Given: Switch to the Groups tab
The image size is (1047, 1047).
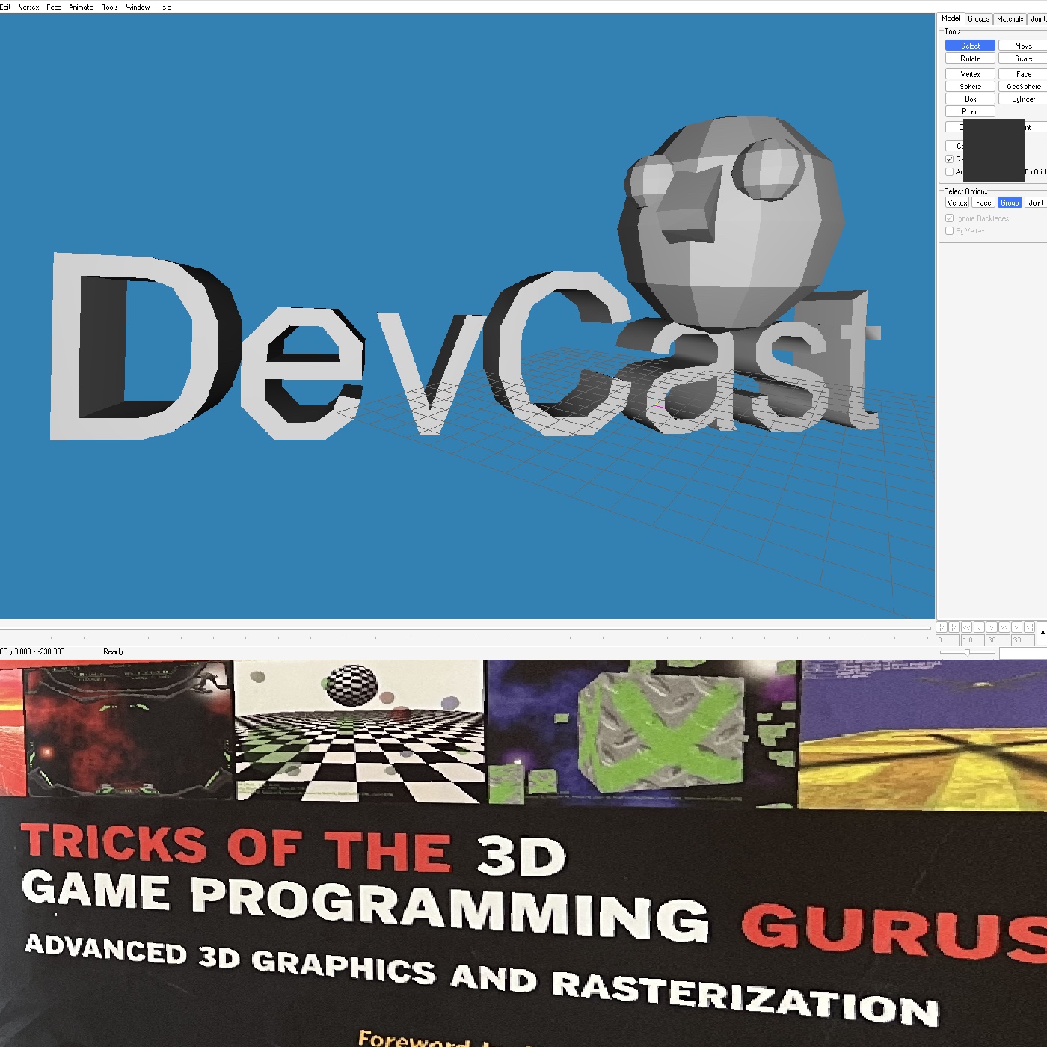Looking at the screenshot, I should click(x=978, y=19).
